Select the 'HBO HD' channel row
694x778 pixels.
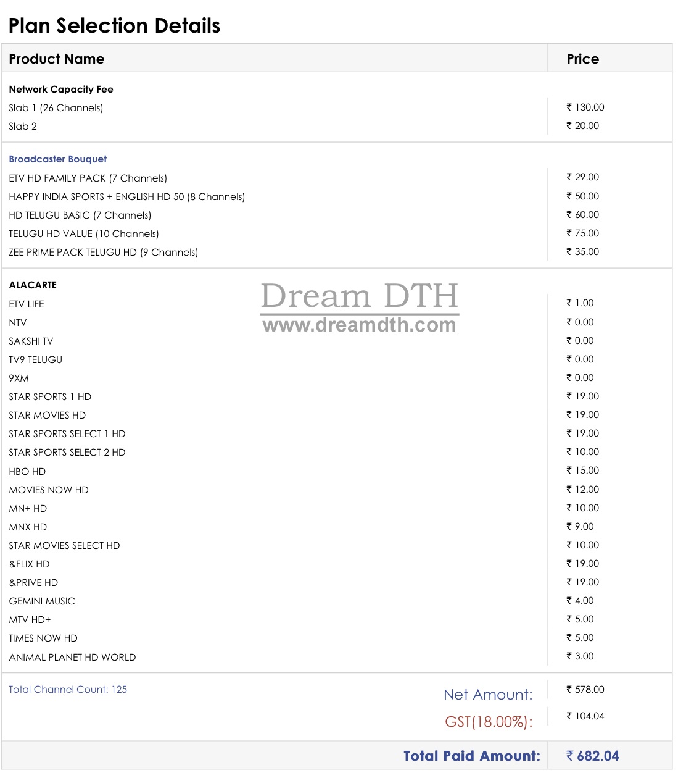click(27, 471)
